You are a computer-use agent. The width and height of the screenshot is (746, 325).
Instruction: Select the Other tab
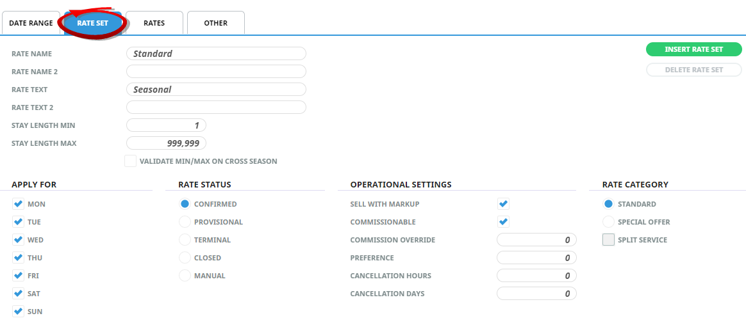pyautogui.click(x=215, y=23)
